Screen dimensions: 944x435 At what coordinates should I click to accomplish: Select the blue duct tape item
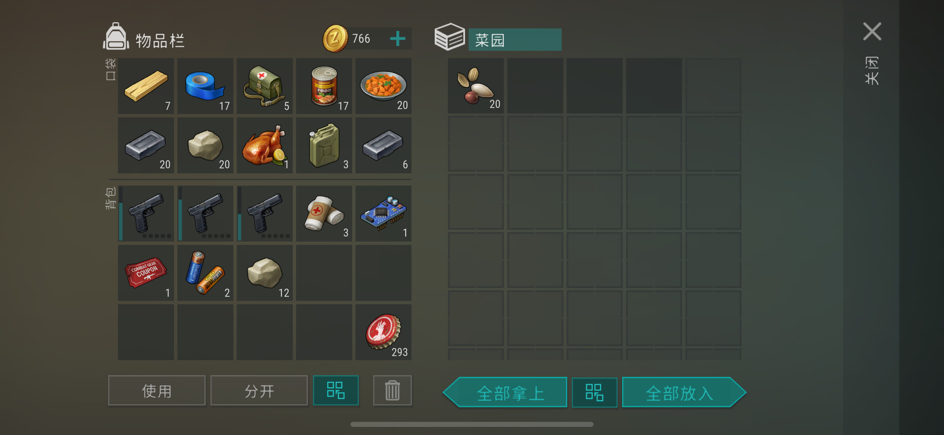205,86
